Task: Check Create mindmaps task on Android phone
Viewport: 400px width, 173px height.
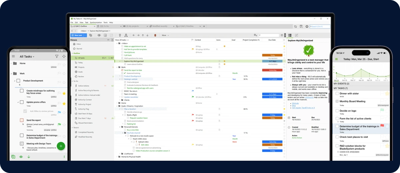Action: (x=22, y=91)
